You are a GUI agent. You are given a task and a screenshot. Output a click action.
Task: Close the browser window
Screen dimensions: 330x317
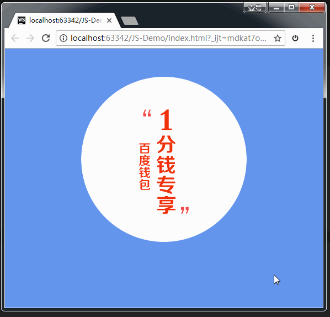[x=312, y=8]
